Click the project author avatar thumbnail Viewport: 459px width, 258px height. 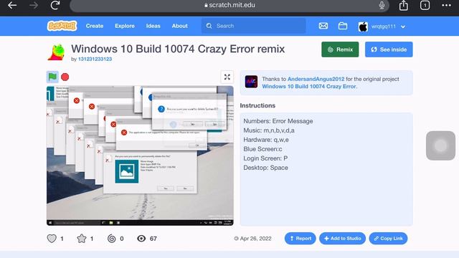(56, 52)
